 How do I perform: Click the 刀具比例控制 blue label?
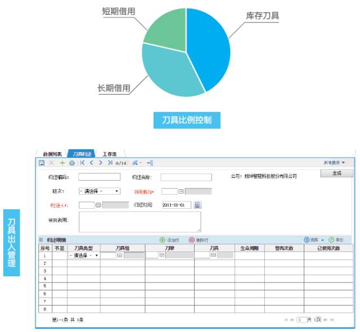pyautogui.click(x=187, y=120)
